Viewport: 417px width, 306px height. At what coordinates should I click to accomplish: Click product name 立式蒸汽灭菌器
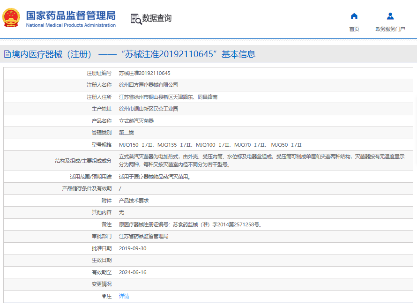136,121
